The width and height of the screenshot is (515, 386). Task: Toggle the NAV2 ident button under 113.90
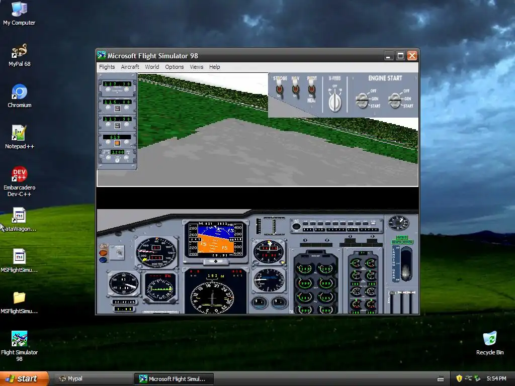[x=117, y=126]
